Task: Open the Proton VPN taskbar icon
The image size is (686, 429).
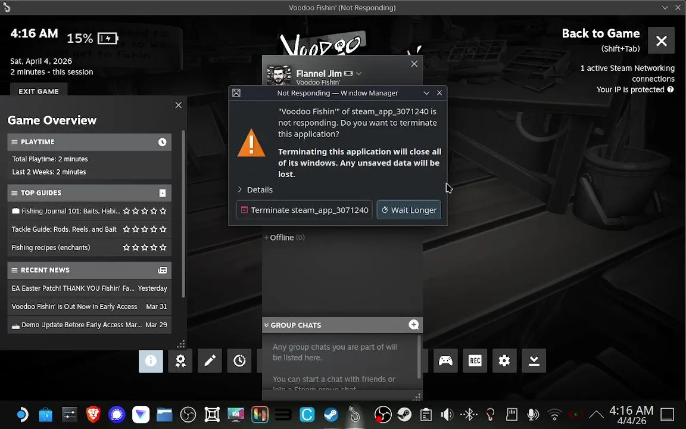Action: pos(141,414)
